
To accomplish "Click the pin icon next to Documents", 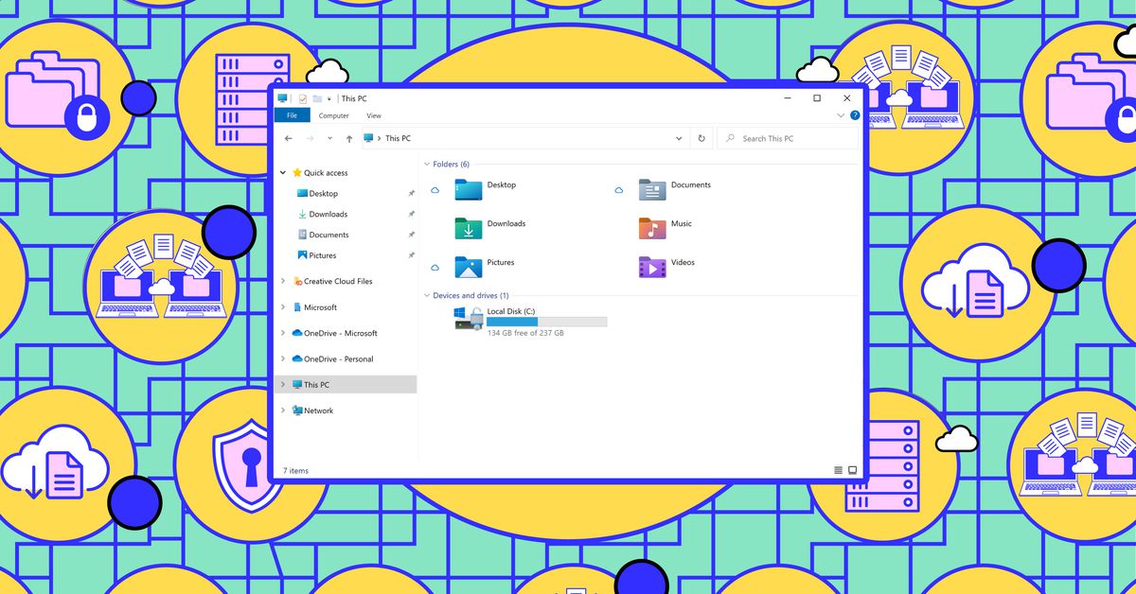I will pyautogui.click(x=411, y=235).
